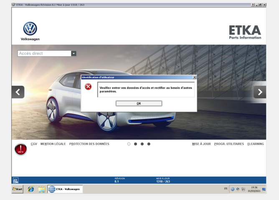Open the file explorer taskbar icon
This screenshot has width=279, height=200.
click(x=42, y=189)
